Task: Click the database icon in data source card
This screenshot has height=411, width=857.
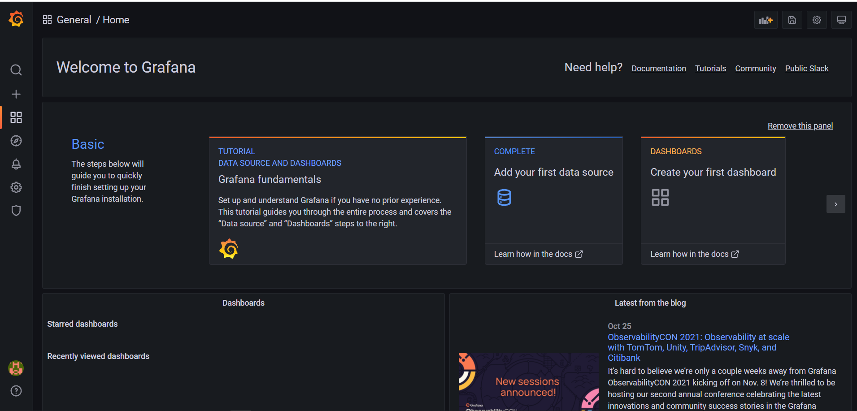Action: pos(504,198)
